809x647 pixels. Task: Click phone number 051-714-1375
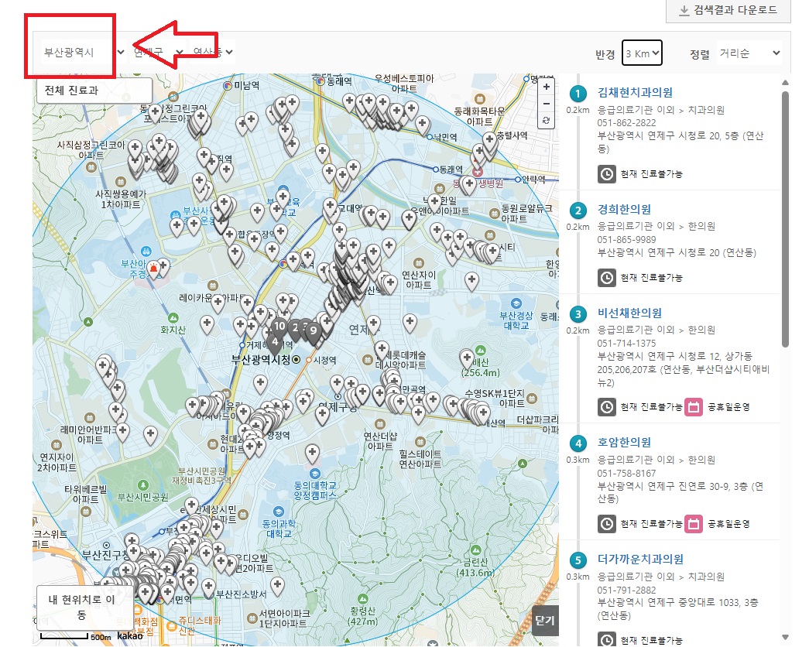(626, 343)
